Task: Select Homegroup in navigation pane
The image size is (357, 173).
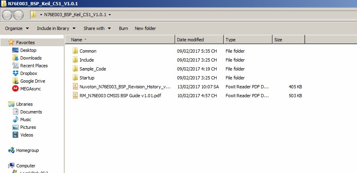Action: coord(27,150)
